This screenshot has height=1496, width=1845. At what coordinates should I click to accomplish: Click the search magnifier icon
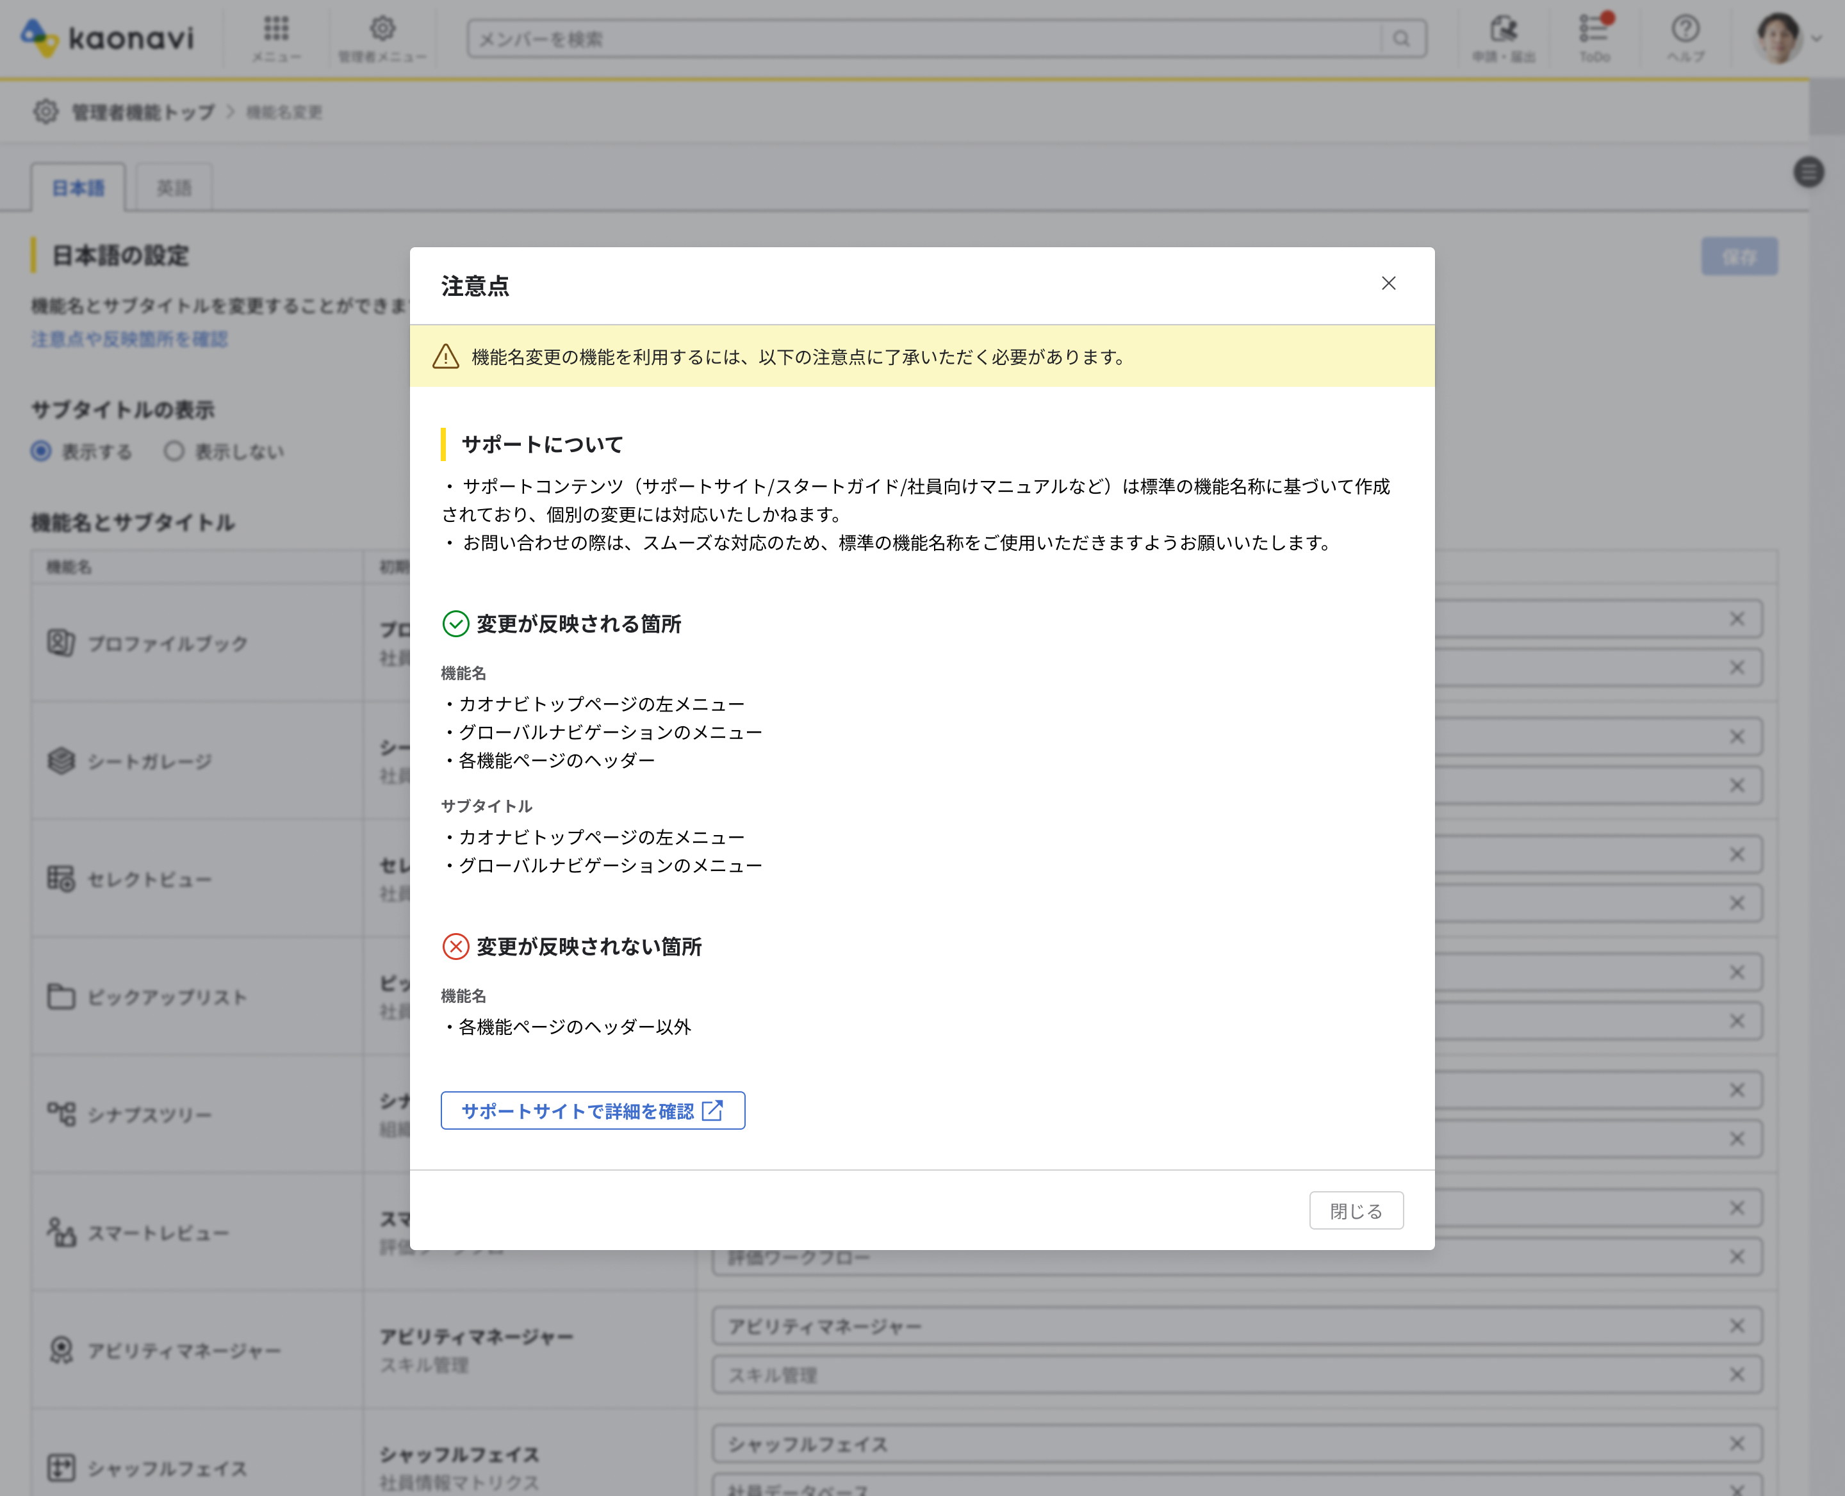(x=1401, y=39)
